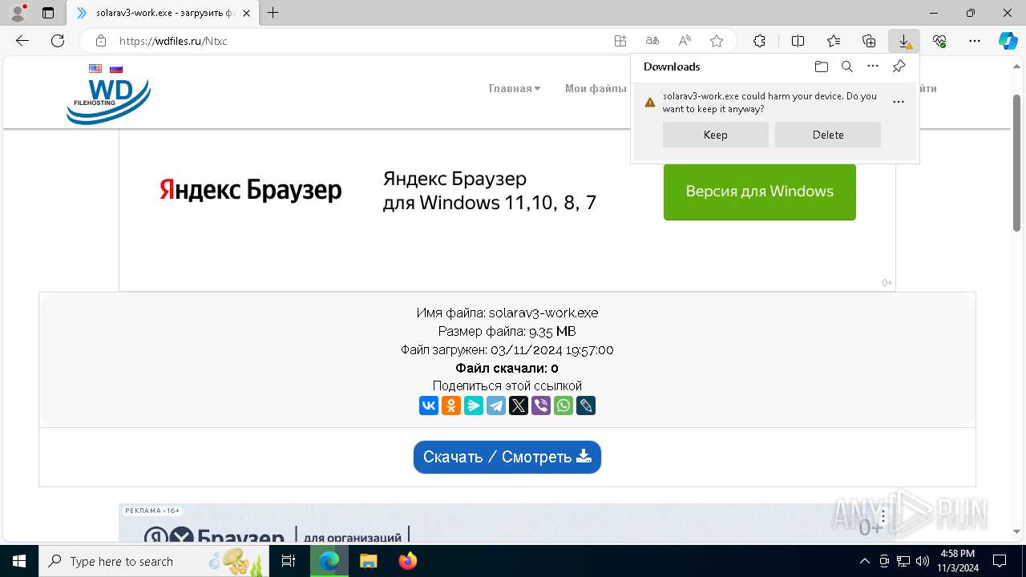Open Browser essentials heart icon
This screenshot has width=1026, height=577.
(x=939, y=41)
